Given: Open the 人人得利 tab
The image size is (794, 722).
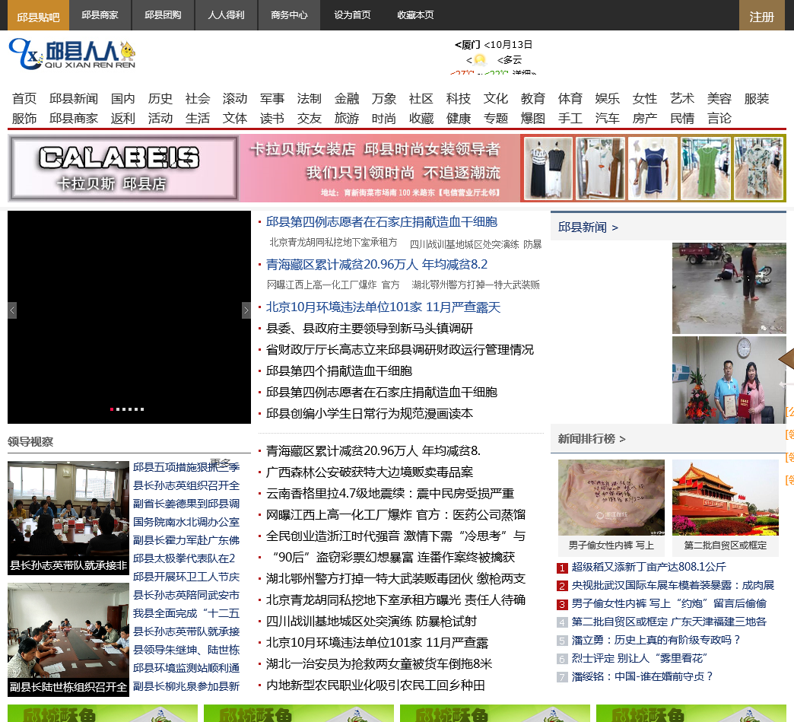Looking at the screenshot, I should (x=226, y=15).
